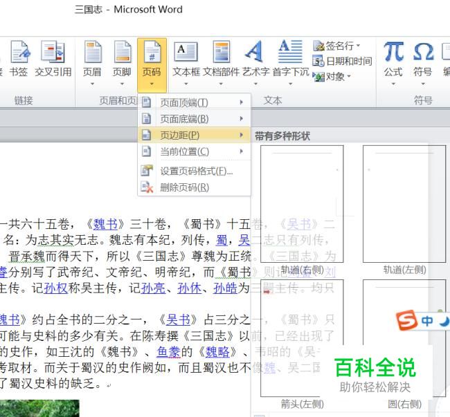Open dropdown arrow under 文本框

pyautogui.click(x=186, y=84)
